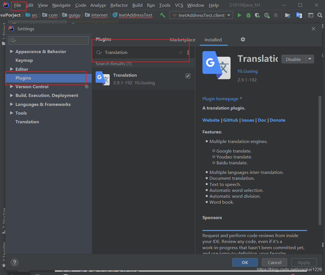
Task: Uncheck the Translation plugin enabled checkbox
Action: pyautogui.click(x=188, y=76)
